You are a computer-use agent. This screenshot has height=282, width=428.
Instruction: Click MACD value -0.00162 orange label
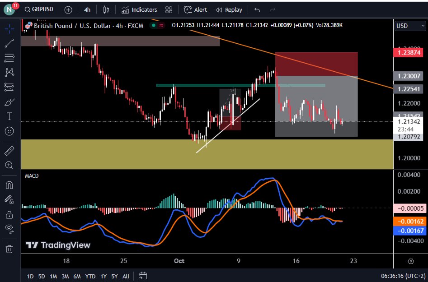click(410, 221)
